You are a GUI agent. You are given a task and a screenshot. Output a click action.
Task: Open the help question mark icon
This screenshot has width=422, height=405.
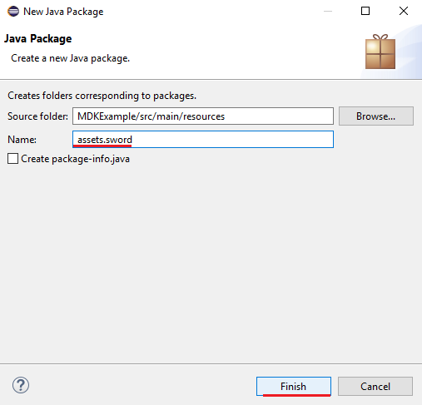click(21, 385)
